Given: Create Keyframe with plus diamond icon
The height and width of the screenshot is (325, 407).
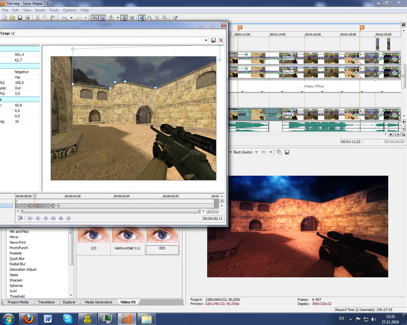Looking at the screenshot, I should click(x=61, y=218).
